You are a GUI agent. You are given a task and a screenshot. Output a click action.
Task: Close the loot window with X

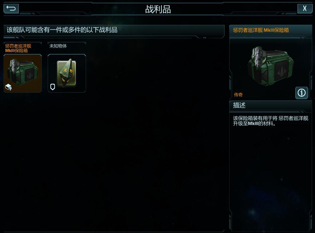(305, 8)
